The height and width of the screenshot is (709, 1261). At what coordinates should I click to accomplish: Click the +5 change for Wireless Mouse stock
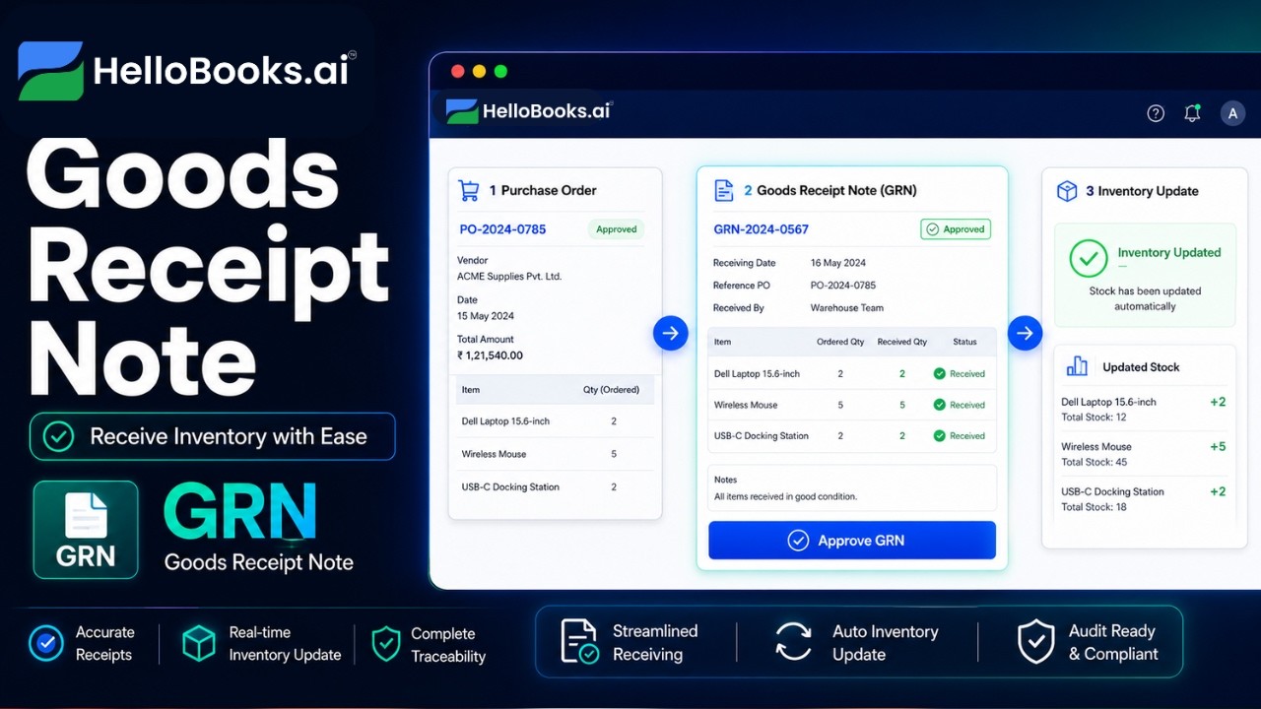(1218, 446)
